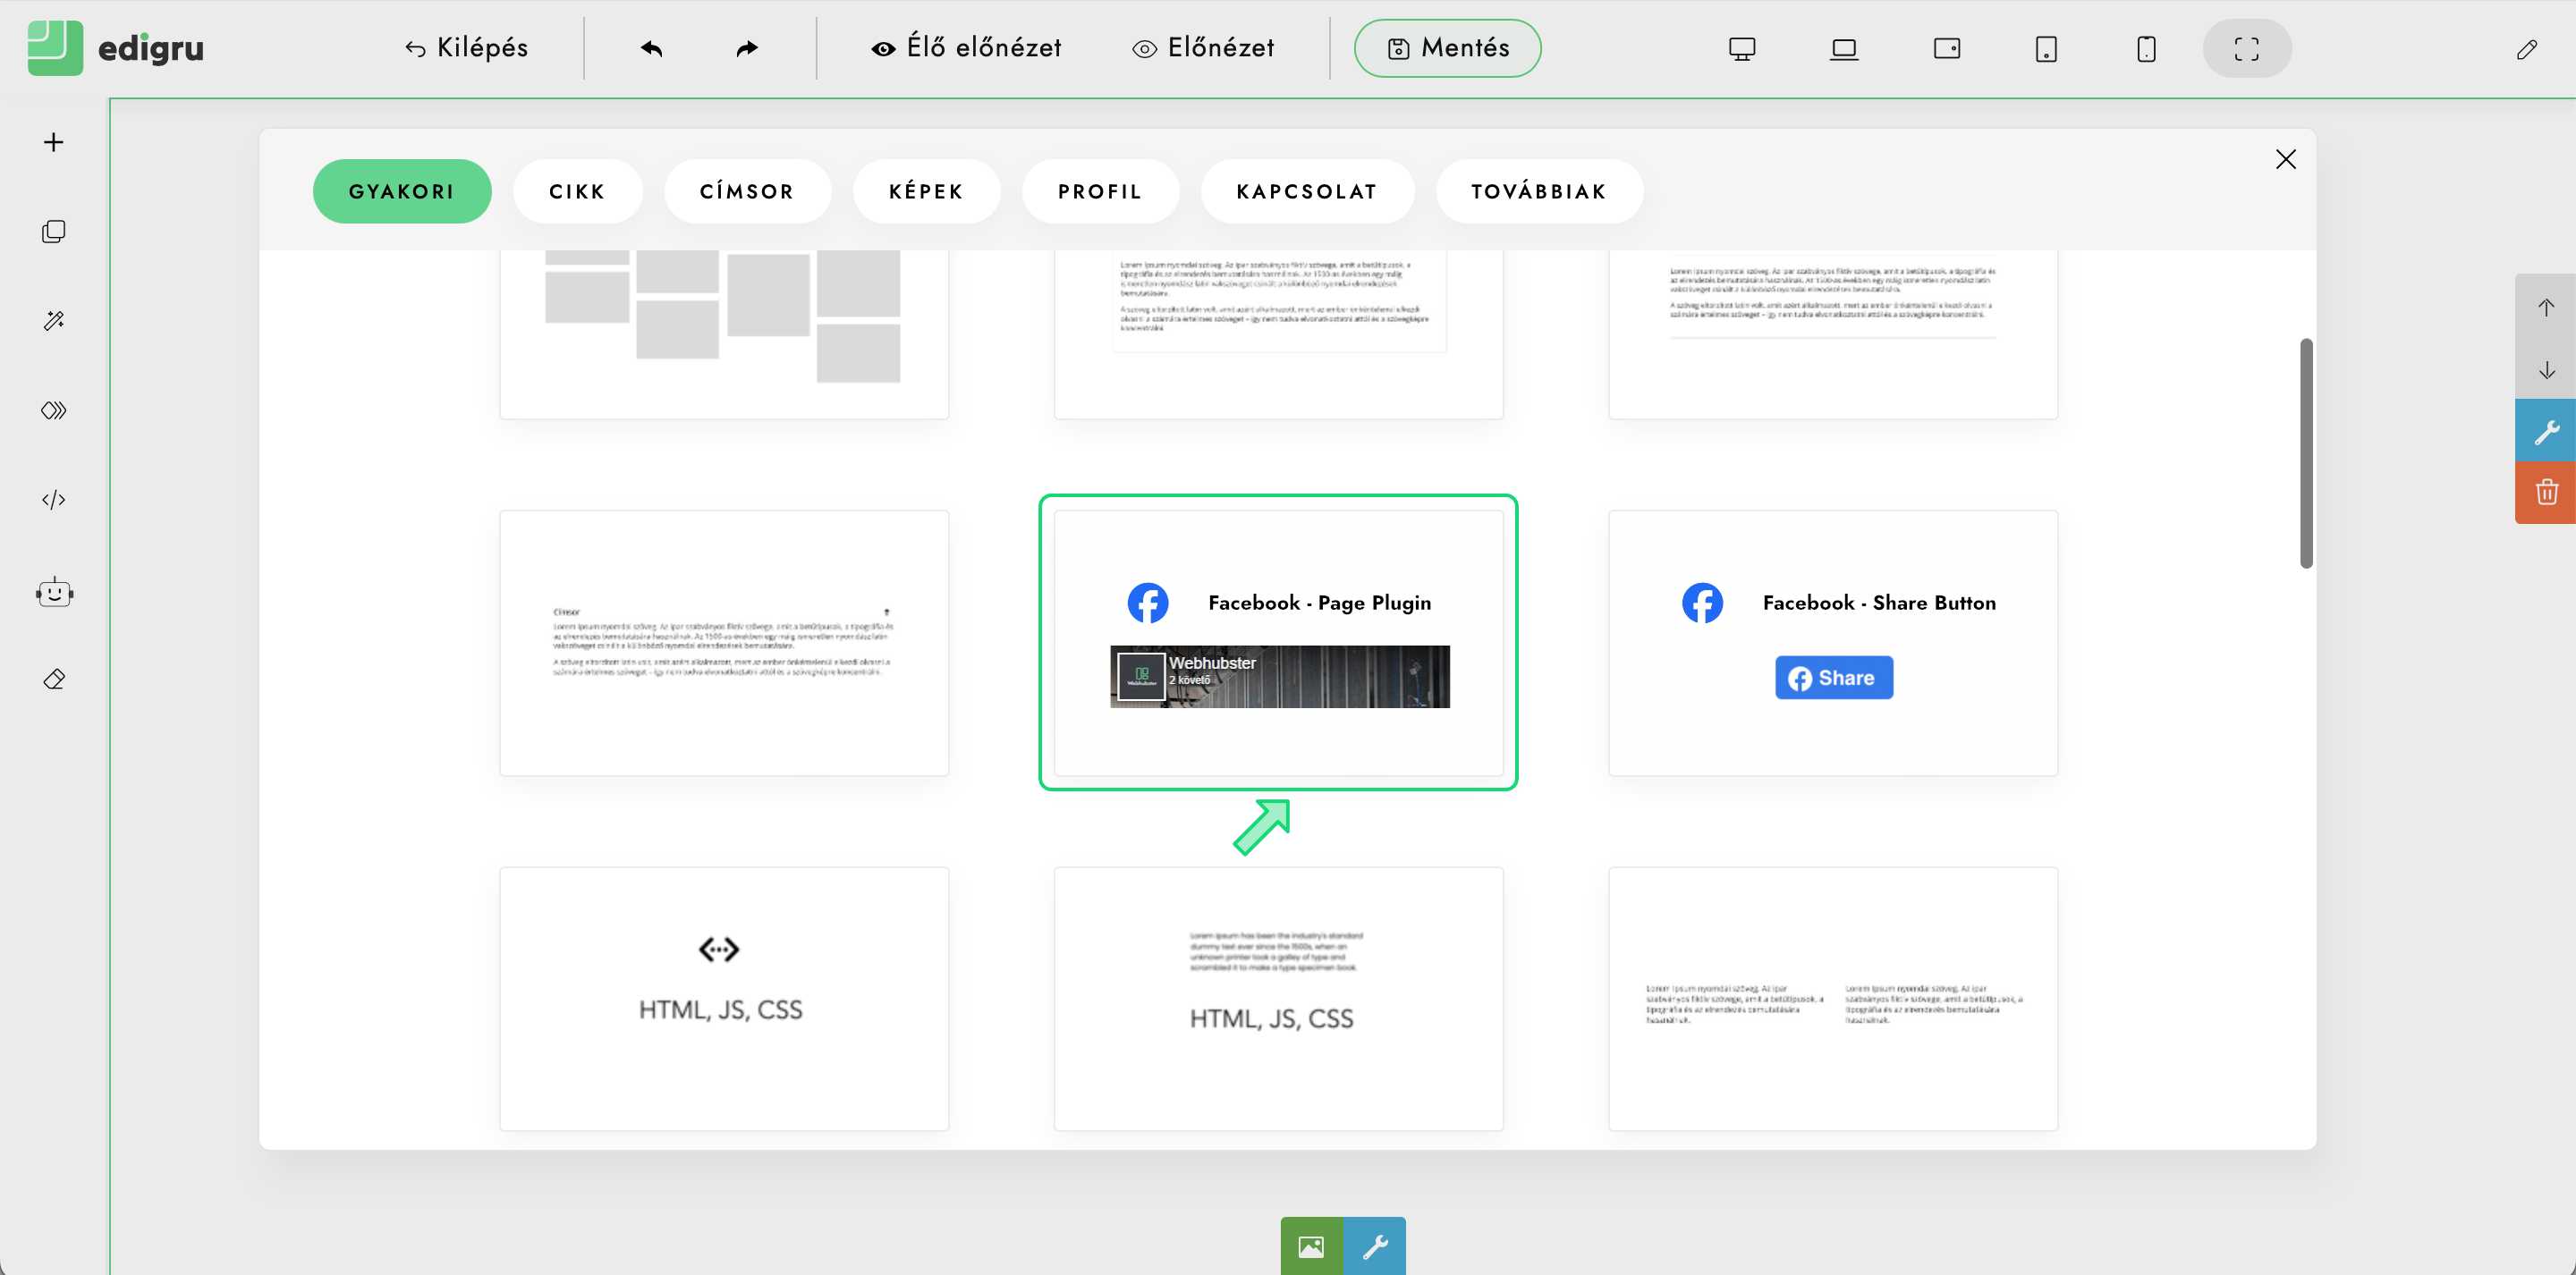Insert the Facebook Page Plugin block

tap(1278, 642)
